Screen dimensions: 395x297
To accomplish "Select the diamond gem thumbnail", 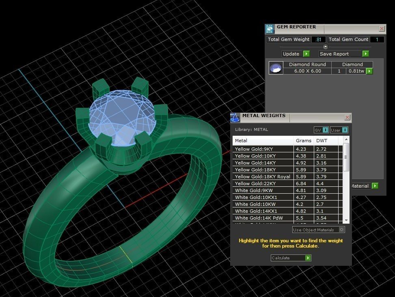I will click(276, 68).
